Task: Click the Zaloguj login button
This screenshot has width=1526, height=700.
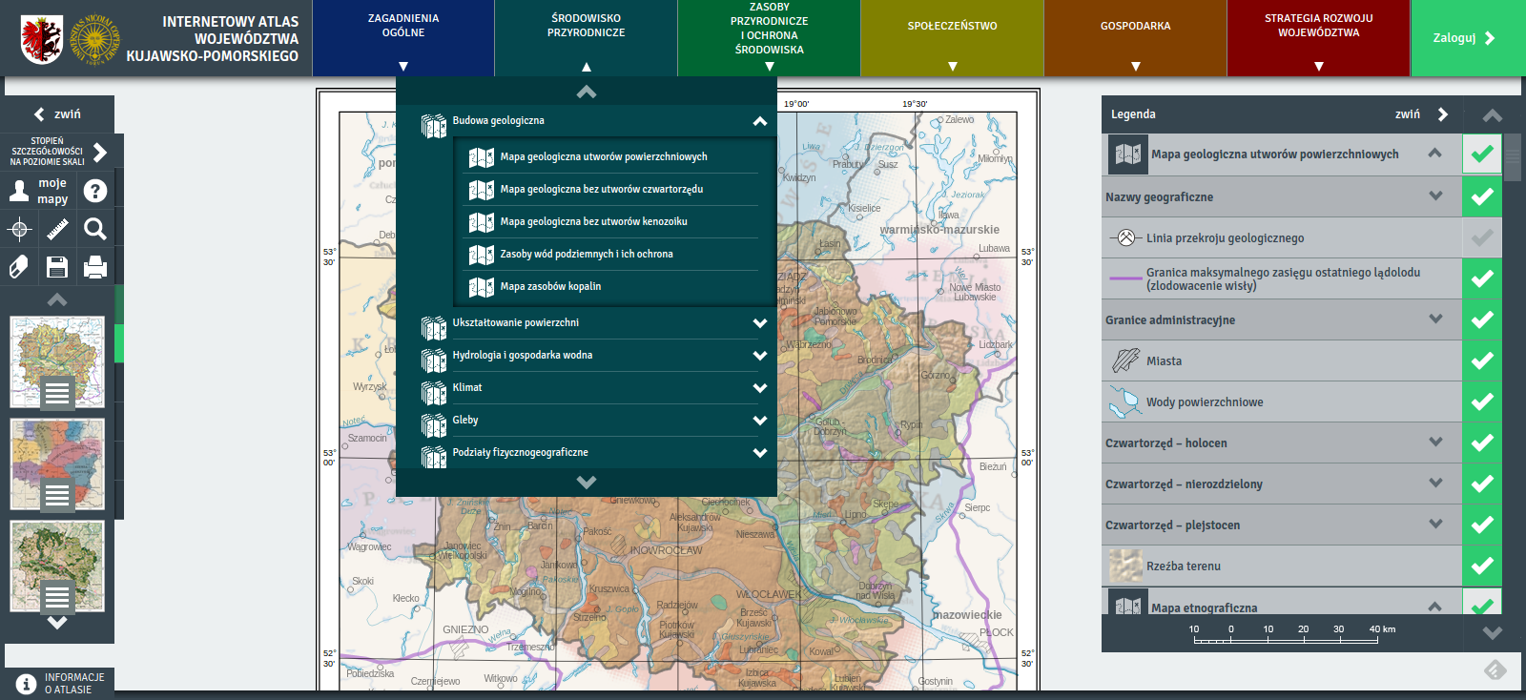Action: tap(1465, 38)
